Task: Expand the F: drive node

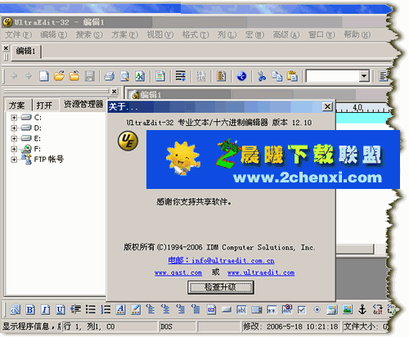Action: click(x=14, y=149)
